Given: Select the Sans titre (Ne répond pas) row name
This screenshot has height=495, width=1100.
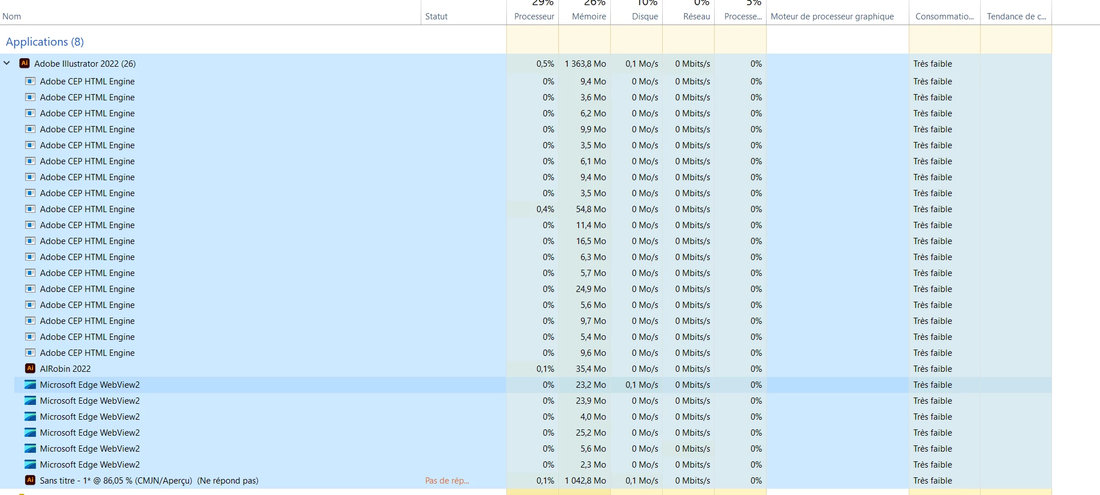Looking at the screenshot, I should [149, 480].
